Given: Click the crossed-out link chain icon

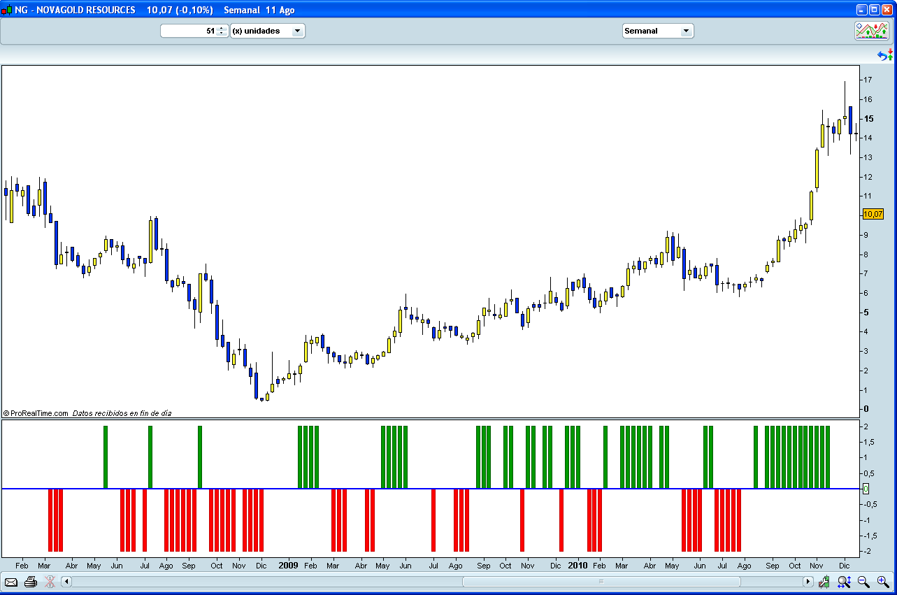Looking at the screenshot, I should tap(50, 582).
